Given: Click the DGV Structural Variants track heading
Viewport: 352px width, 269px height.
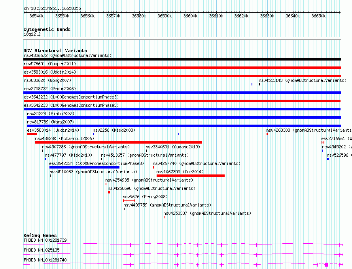Looking at the screenshot, I should pyautogui.click(x=55, y=51).
